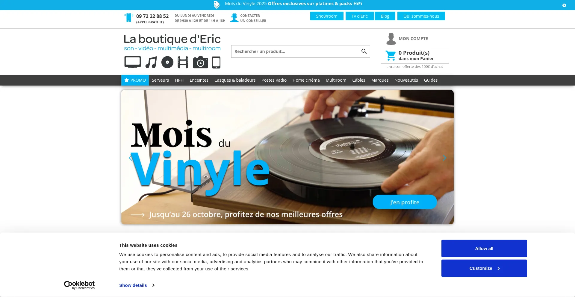Click the vinyl disc icon under logo

pyautogui.click(x=167, y=62)
